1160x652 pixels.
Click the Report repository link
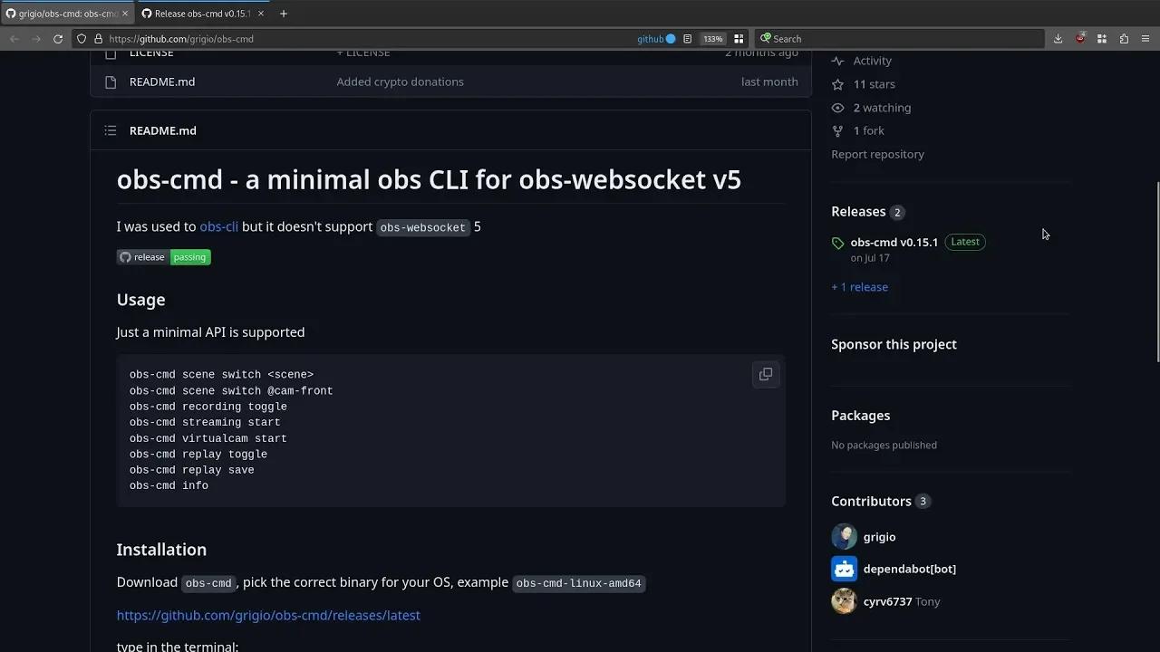pyautogui.click(x=877, y=154)
